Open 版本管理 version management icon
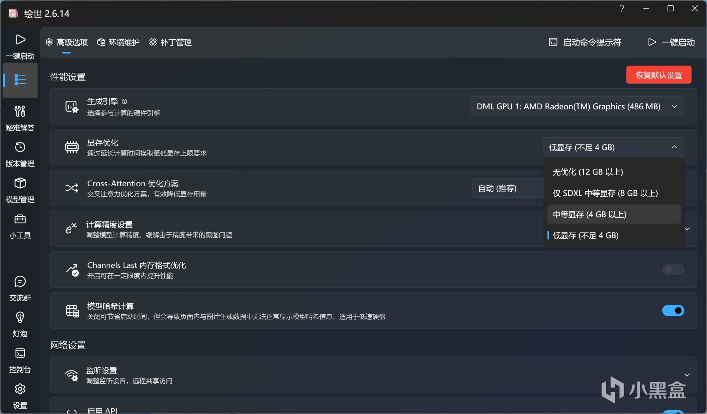The width and height of the screenshot is (707, 414). 20,147
